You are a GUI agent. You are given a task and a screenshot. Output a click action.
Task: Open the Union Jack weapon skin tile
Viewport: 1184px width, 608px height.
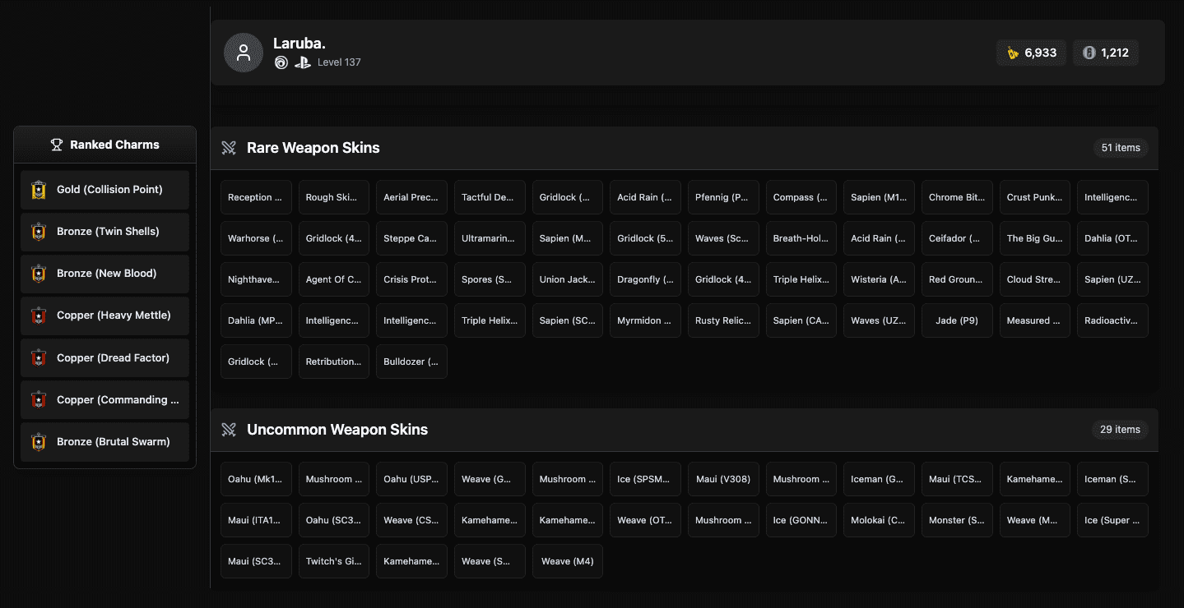(567, 279)
